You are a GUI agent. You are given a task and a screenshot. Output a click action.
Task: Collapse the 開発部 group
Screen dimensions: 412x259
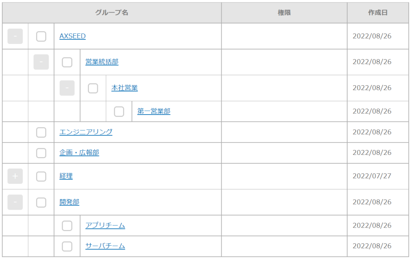tap(15, 202)
